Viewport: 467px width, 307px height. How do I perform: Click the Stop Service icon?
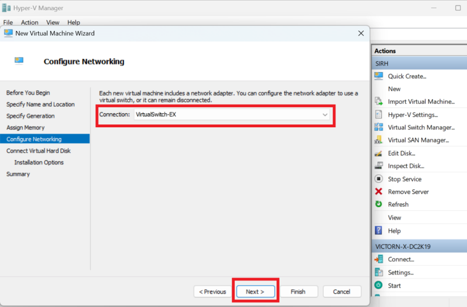coord(379,179)
